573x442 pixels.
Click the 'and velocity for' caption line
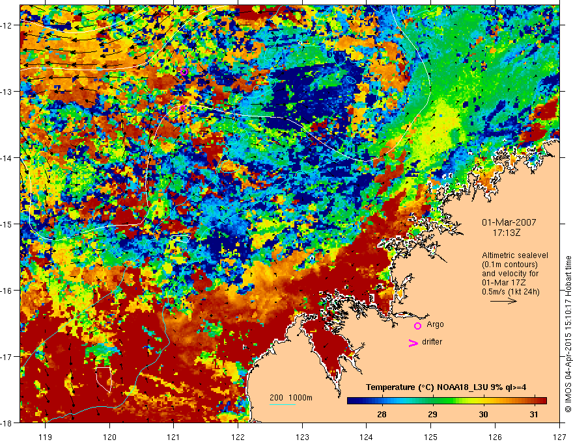coord(510,274)
